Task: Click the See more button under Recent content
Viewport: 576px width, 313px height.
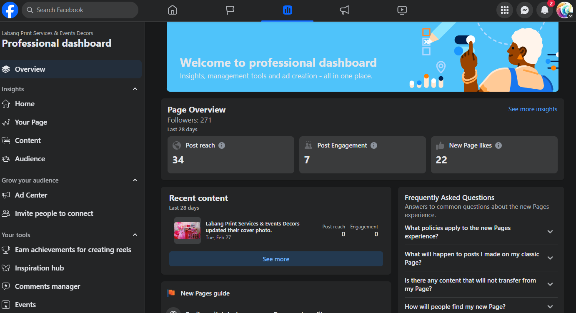Action: 276,259
